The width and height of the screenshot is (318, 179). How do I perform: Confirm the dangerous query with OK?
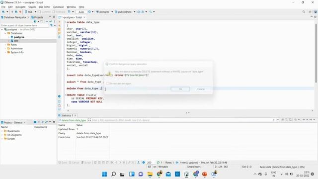coord(180,89)
